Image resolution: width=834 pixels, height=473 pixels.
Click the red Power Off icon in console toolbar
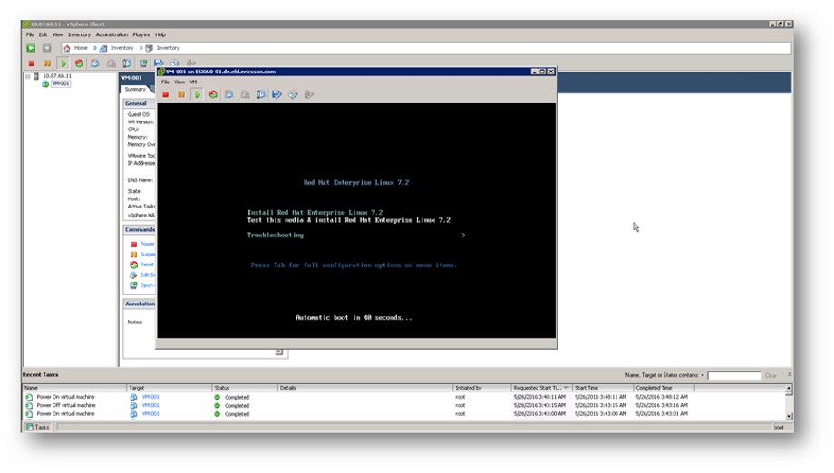[x=166, y=93]
